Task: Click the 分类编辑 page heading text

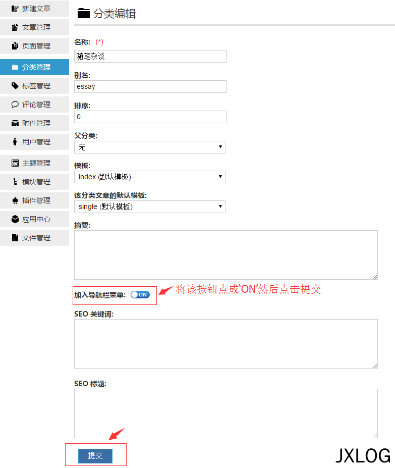Action: (115, 14)
